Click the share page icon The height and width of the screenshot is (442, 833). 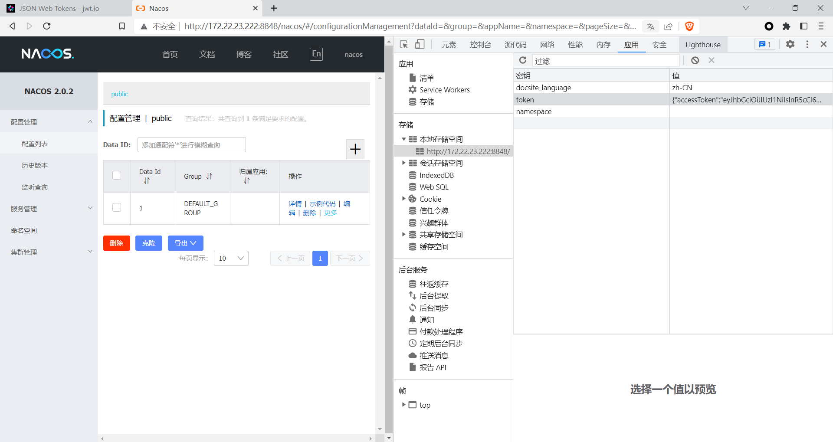coord(668,26)
